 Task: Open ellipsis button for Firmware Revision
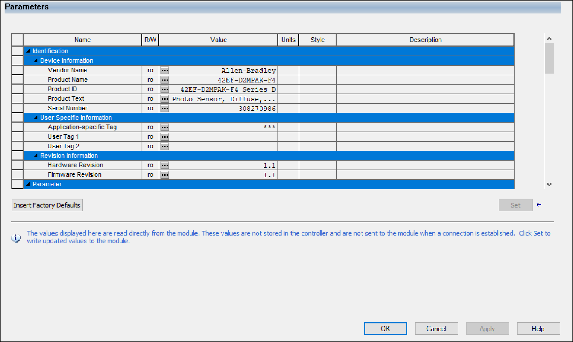(x=165, y=175)
